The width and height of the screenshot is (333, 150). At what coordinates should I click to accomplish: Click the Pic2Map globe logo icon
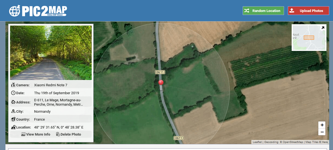(x=15, y=11)
